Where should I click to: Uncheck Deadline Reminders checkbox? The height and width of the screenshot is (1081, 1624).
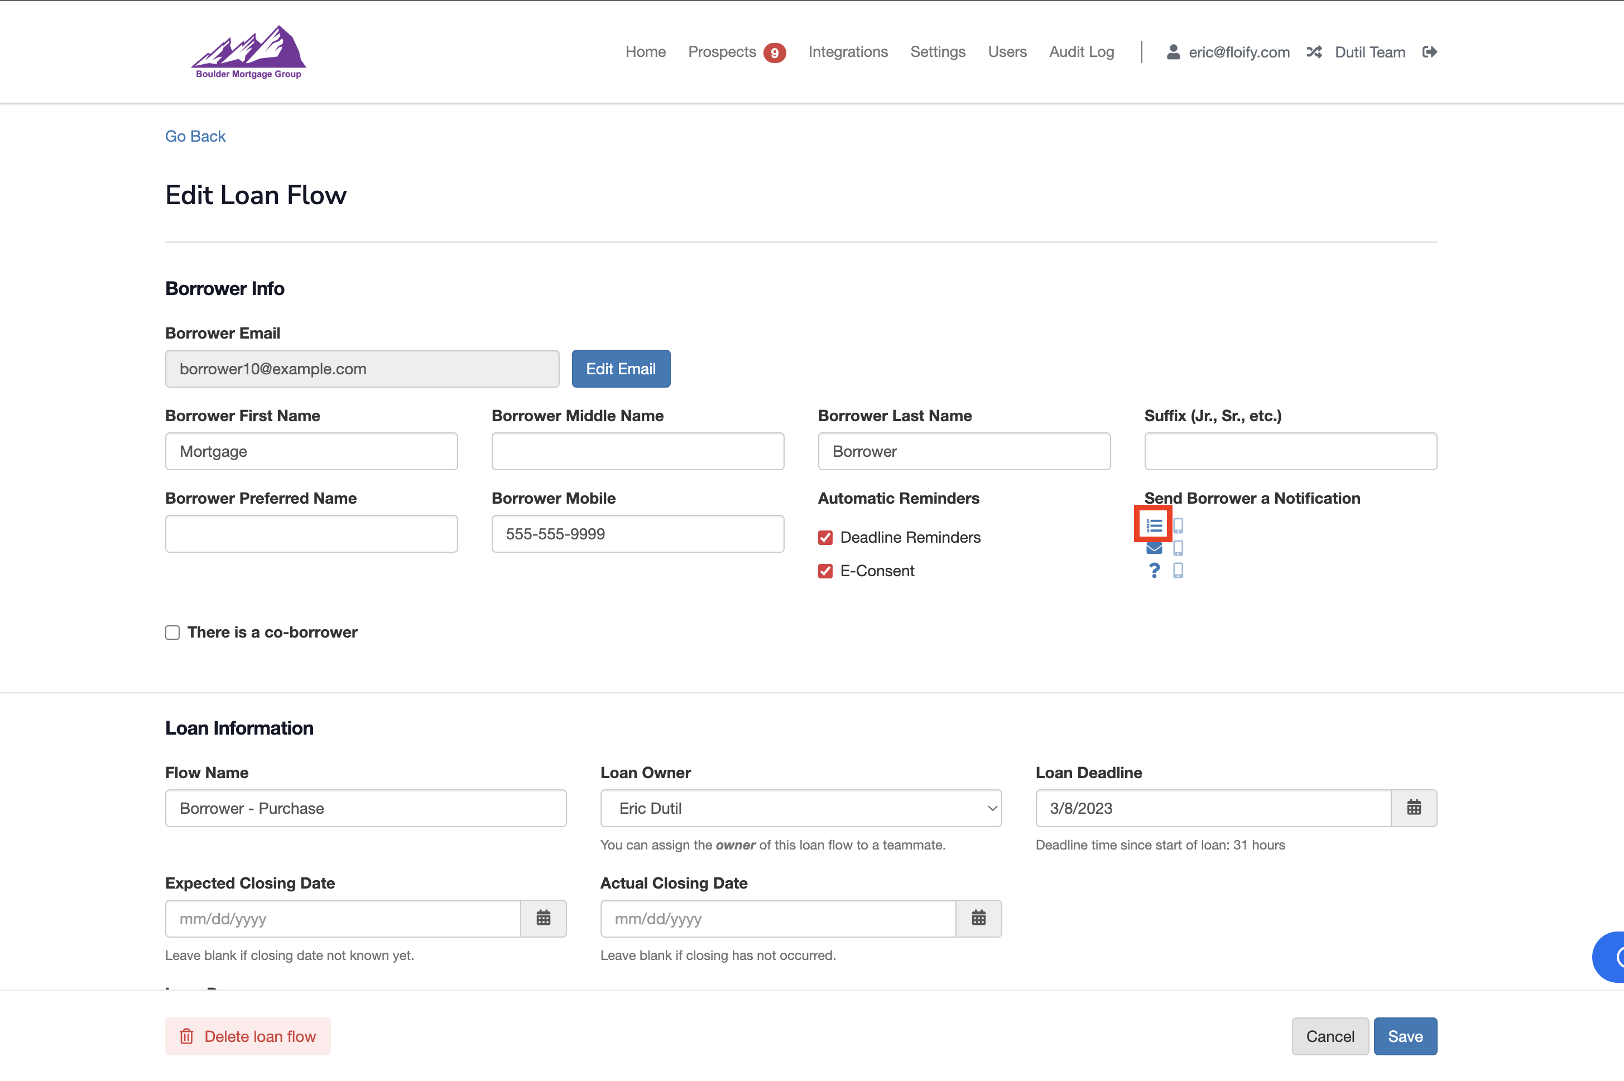(x=825, y=538)
